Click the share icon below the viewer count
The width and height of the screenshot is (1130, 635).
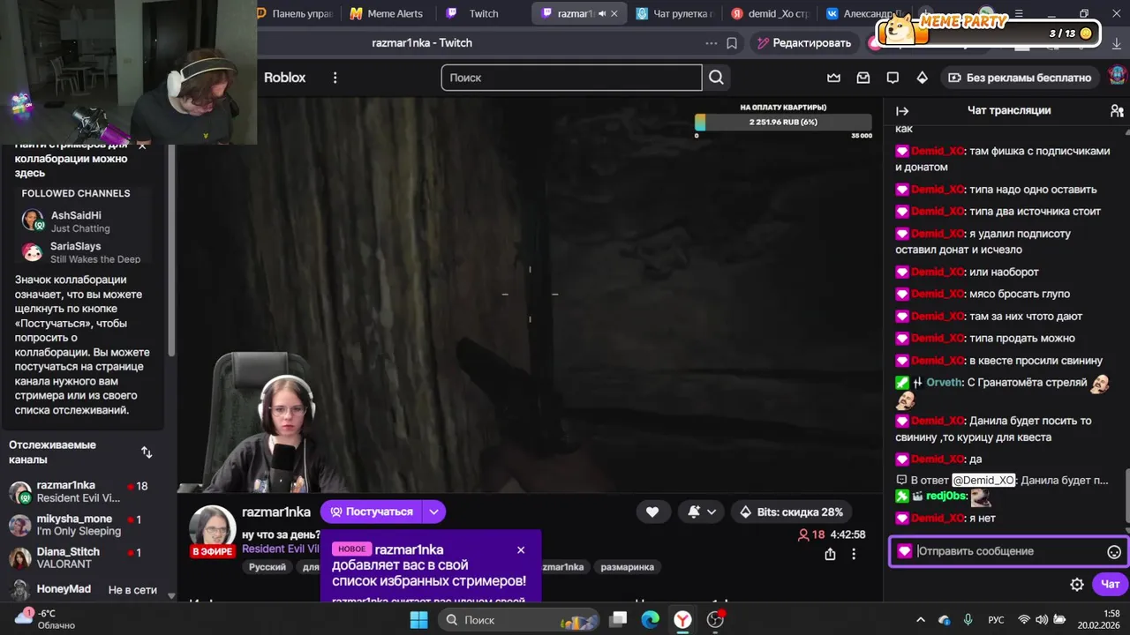(830, 554)
